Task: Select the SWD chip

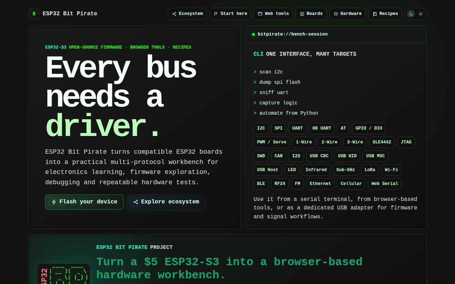Action: (x=261, y=156)
